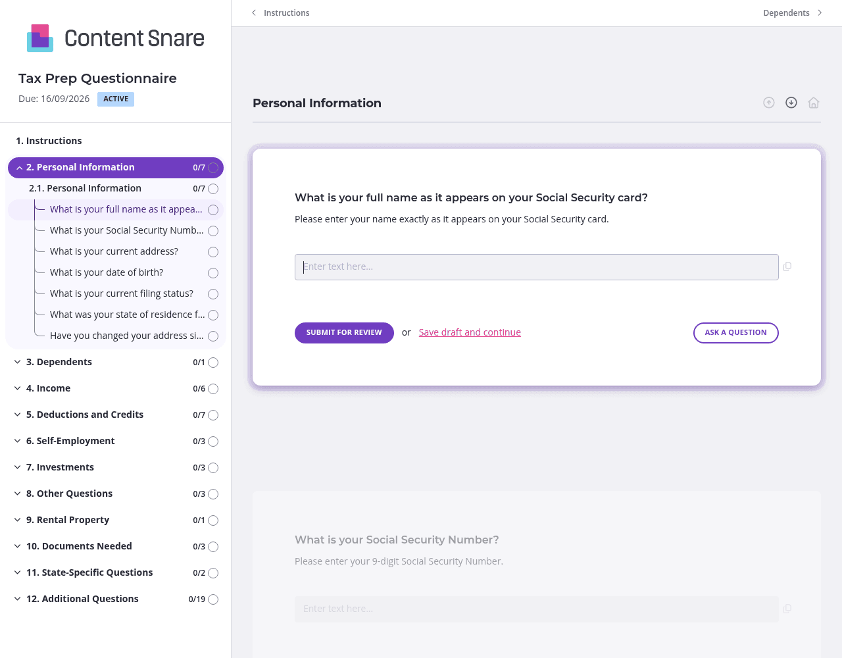The width and height of the screenshot is (842, 658).
Task: Open the 1. Instructions sidebar section
Action: click(49, 141)
